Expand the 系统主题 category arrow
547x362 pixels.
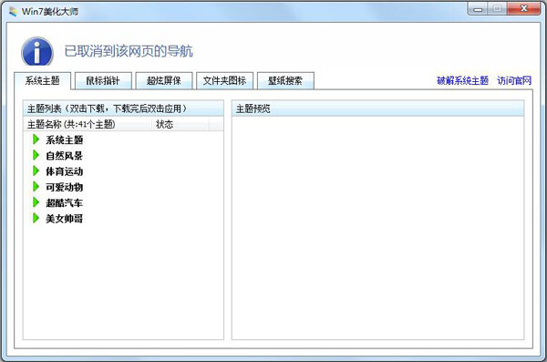tap(36, 140)
